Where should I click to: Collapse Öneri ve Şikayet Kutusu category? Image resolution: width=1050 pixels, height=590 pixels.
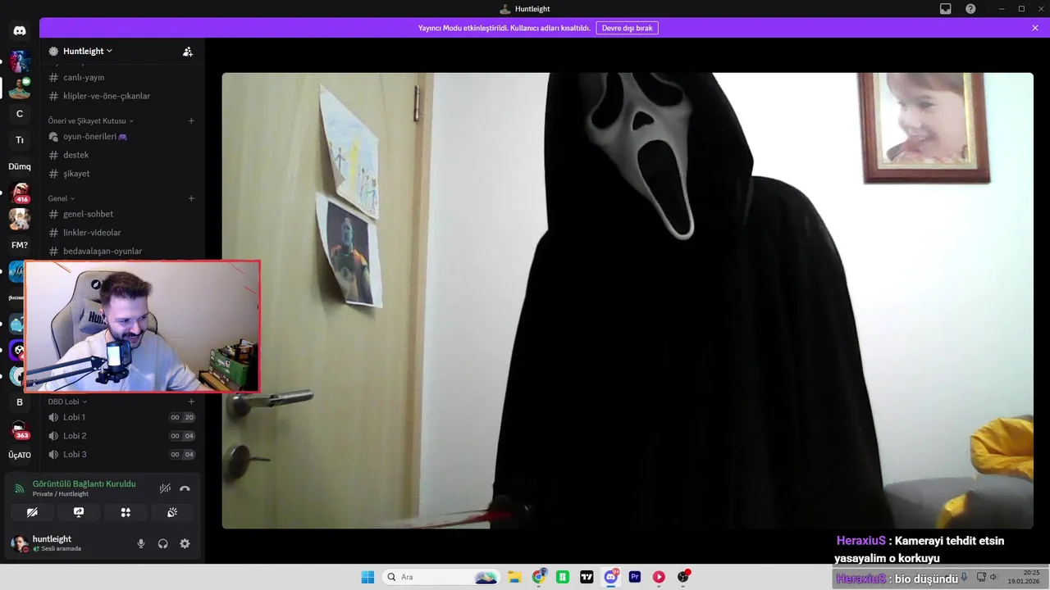point(90,120)
